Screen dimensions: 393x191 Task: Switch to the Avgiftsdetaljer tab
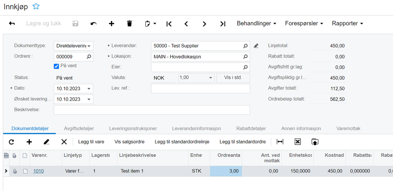[79, 129]
